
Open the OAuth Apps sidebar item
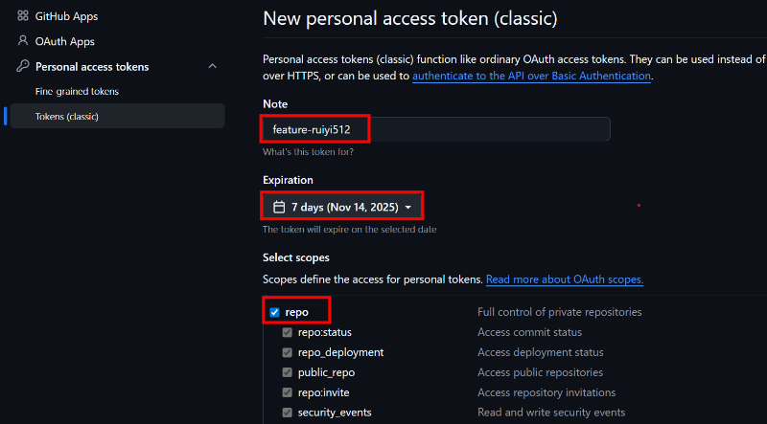[x=64, y=41]
